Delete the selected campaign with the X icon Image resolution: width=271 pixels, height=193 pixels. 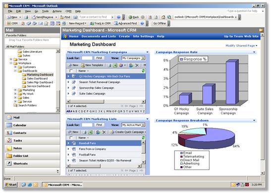pyautogui.click(x=137, y=65)
